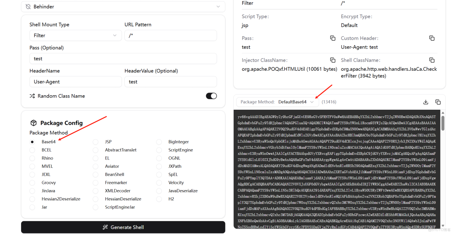Screen dimensions: 453x234
Task: Disable the Random Class Name switch
Action: pyautogui.click(x=211, y=96)
